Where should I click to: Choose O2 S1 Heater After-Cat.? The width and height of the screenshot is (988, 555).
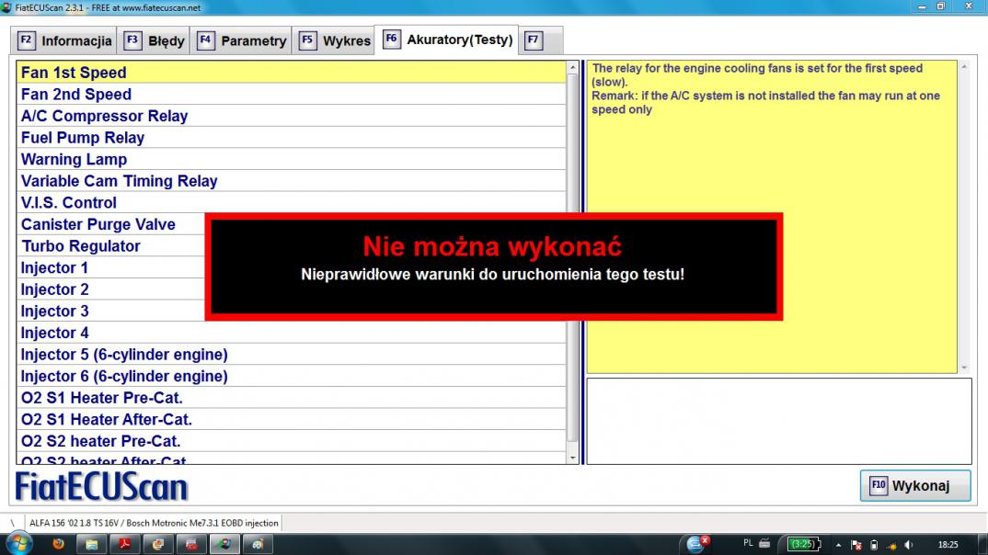(x=291, y=420)
